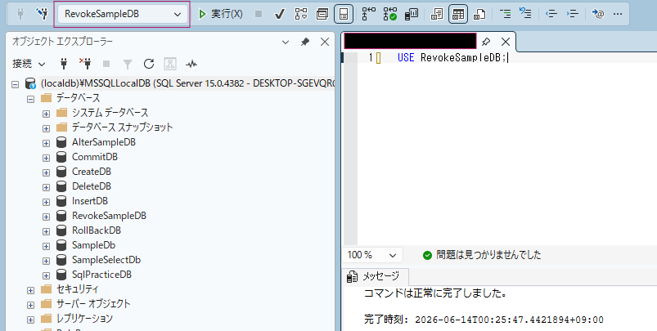Toggle include client statistics icon
This screenshot has width=657, height=331.
[412, 14]
